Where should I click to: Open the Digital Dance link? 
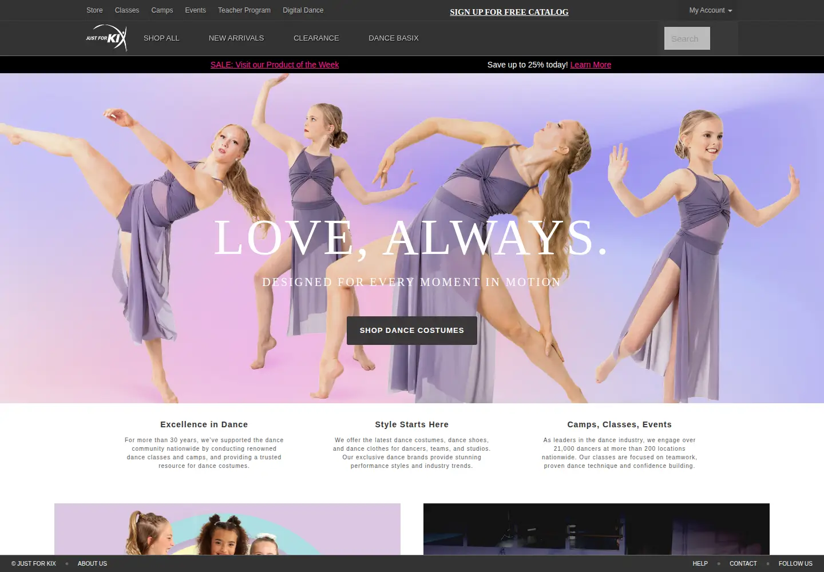(303, 10)
